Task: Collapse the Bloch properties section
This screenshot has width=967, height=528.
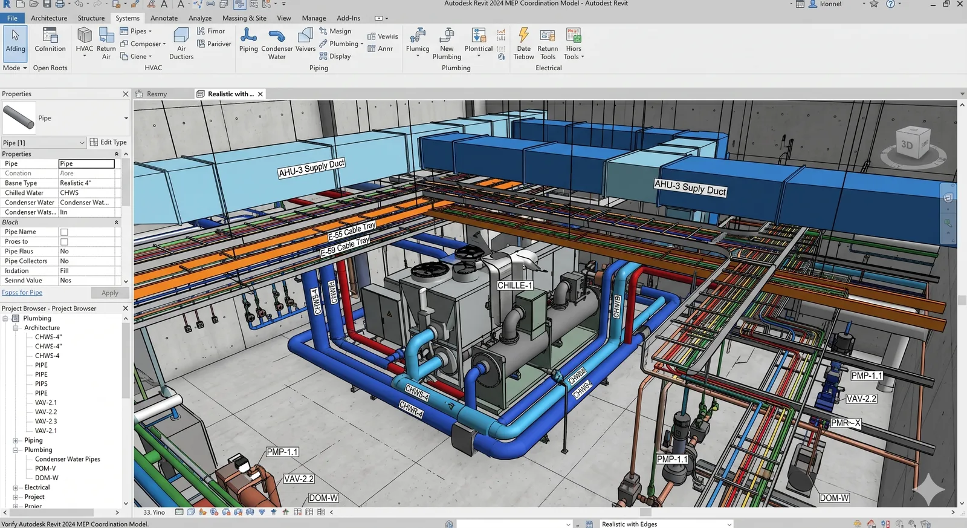Action: (117, 223)
